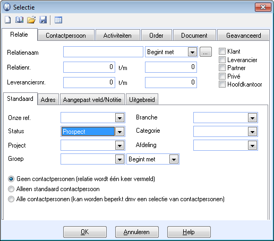Click the Annuleren button
274x241 pixels.
tap(136, 232)
